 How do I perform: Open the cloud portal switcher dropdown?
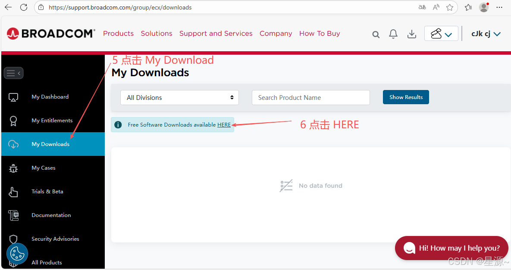pyautogui.click(x=441, y=34)
